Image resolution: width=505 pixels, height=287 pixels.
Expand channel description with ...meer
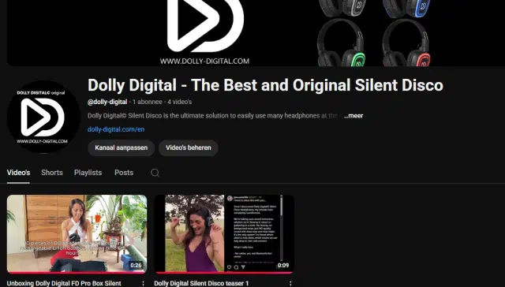353,116
